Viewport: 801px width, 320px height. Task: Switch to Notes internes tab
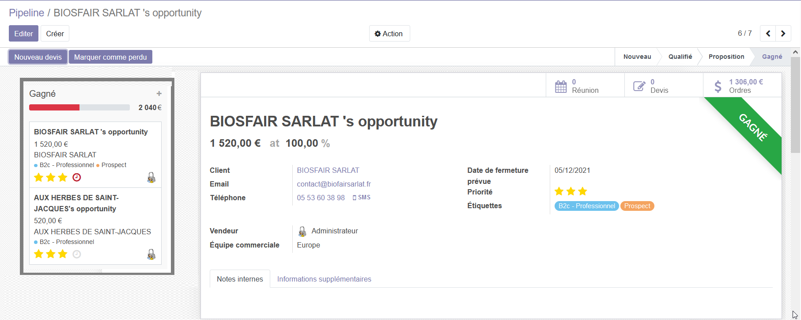[x=240, y=279]
